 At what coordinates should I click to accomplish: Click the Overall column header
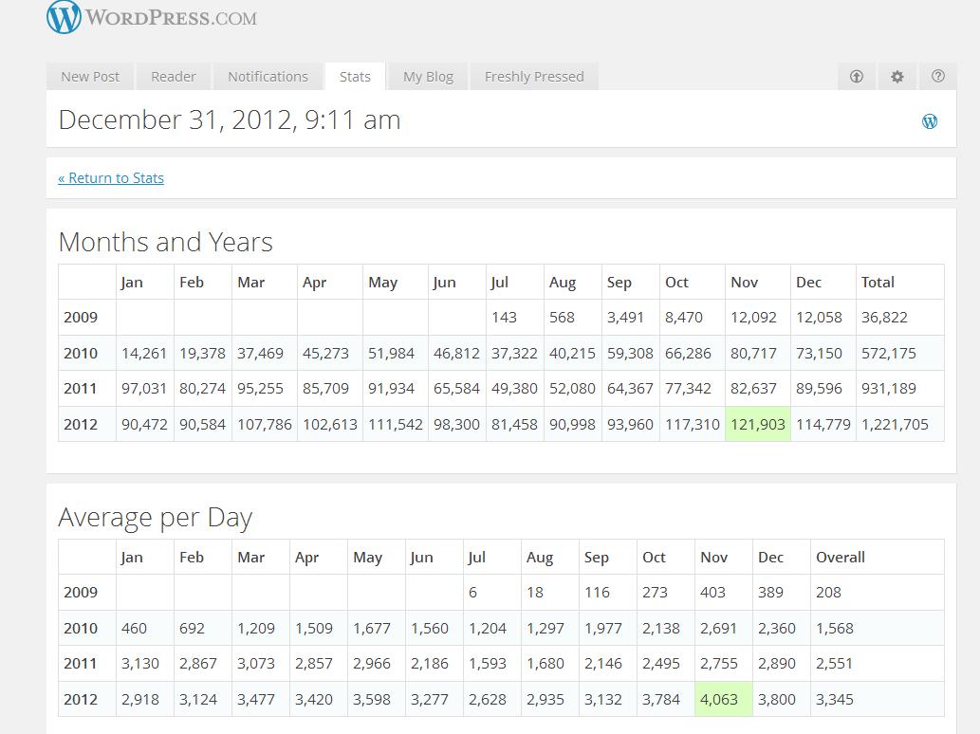[x=841, y=558]
